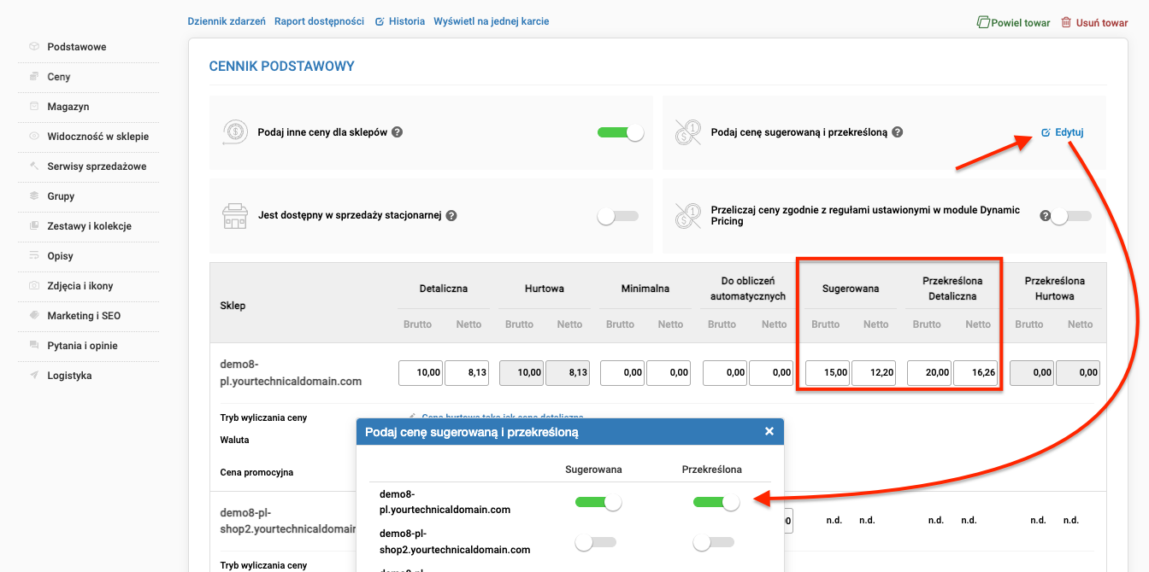Open the Ceny section icon

click(x=34, y=77)
